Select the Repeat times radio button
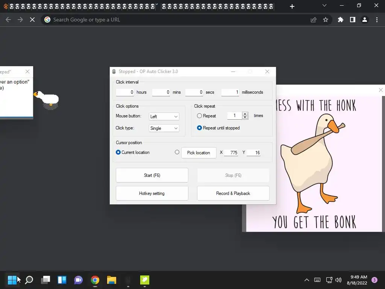 (x=199, y=116)
